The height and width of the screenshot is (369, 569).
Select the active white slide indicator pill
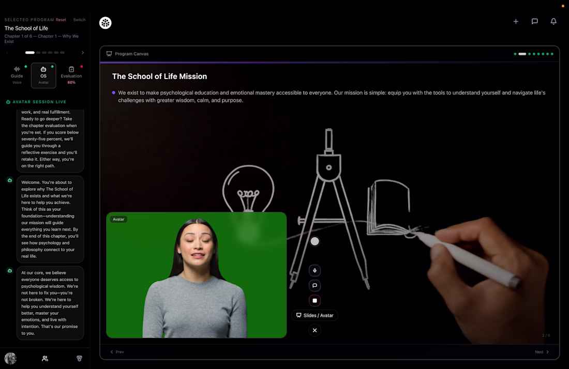click(522, 54)
